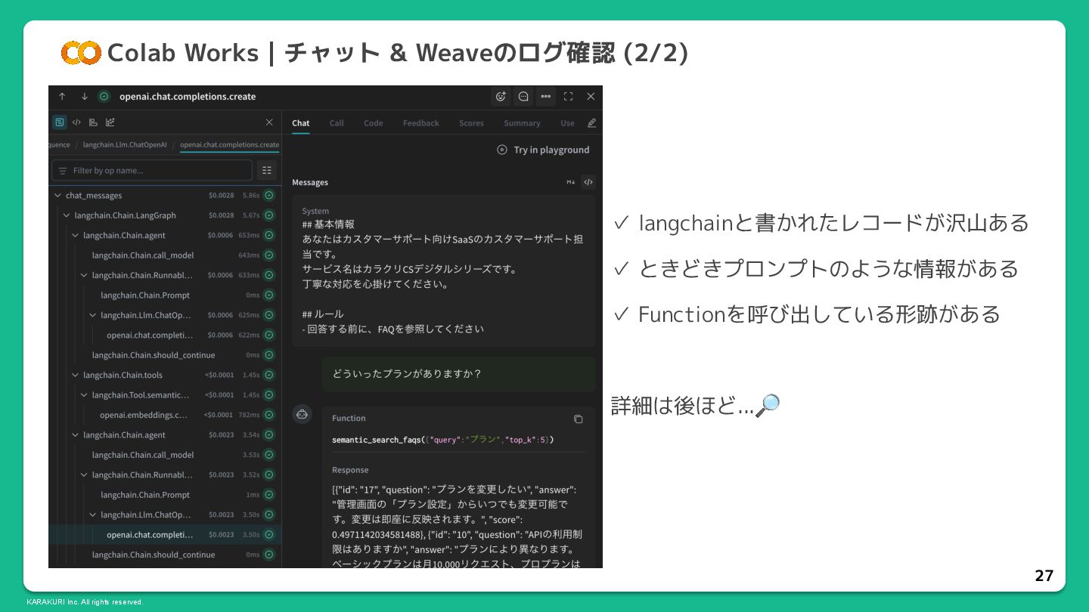Click the Response heading in Function block
1089x612 pixels.
[x=350, y=470]
